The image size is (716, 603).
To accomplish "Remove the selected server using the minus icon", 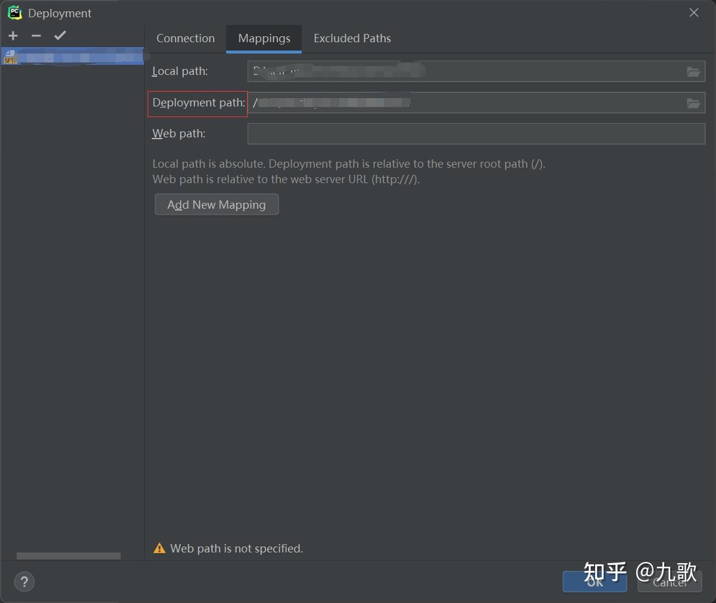I will pyautogui.click(x=36, y=35).
